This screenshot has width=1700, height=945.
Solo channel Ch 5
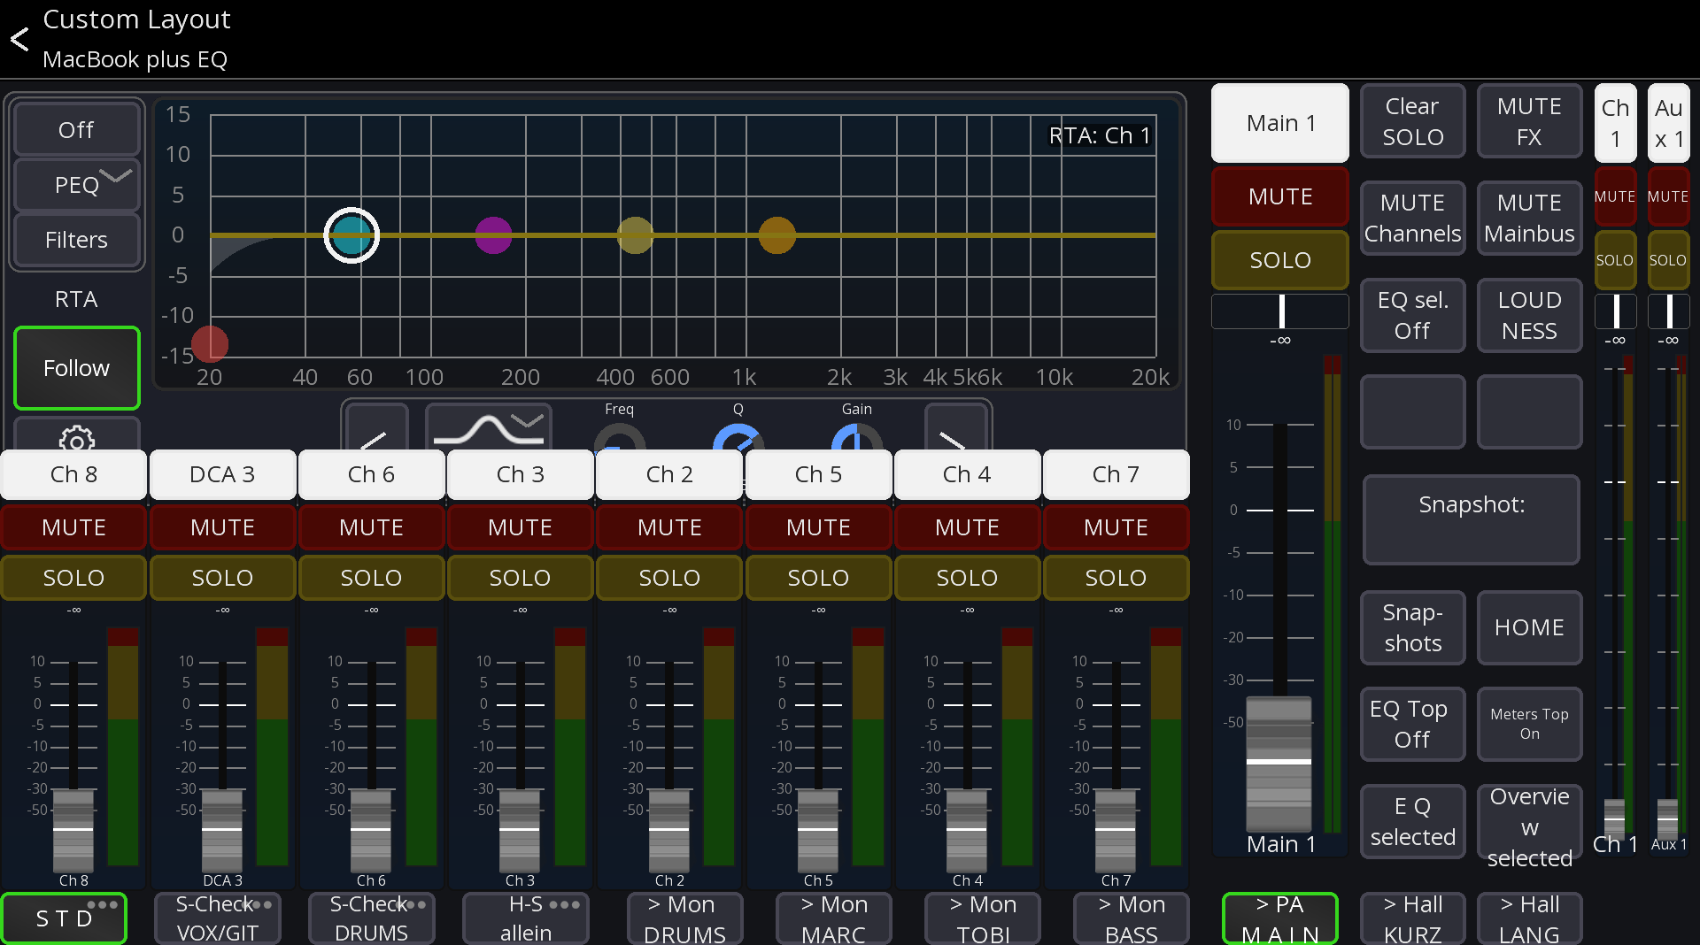pyautogui.click(x=818, y=578)
